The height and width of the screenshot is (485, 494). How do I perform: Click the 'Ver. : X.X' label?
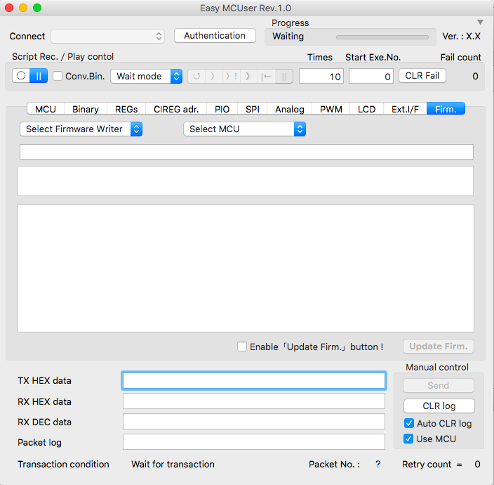coord(461,37)
